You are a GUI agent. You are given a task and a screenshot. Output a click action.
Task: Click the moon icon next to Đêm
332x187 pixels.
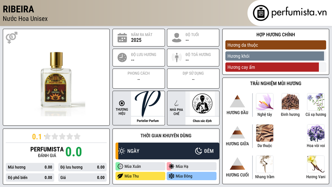[x=198, y=151]
